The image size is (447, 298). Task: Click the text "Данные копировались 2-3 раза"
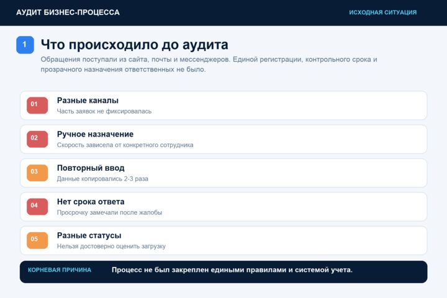(x=102, y=179)
